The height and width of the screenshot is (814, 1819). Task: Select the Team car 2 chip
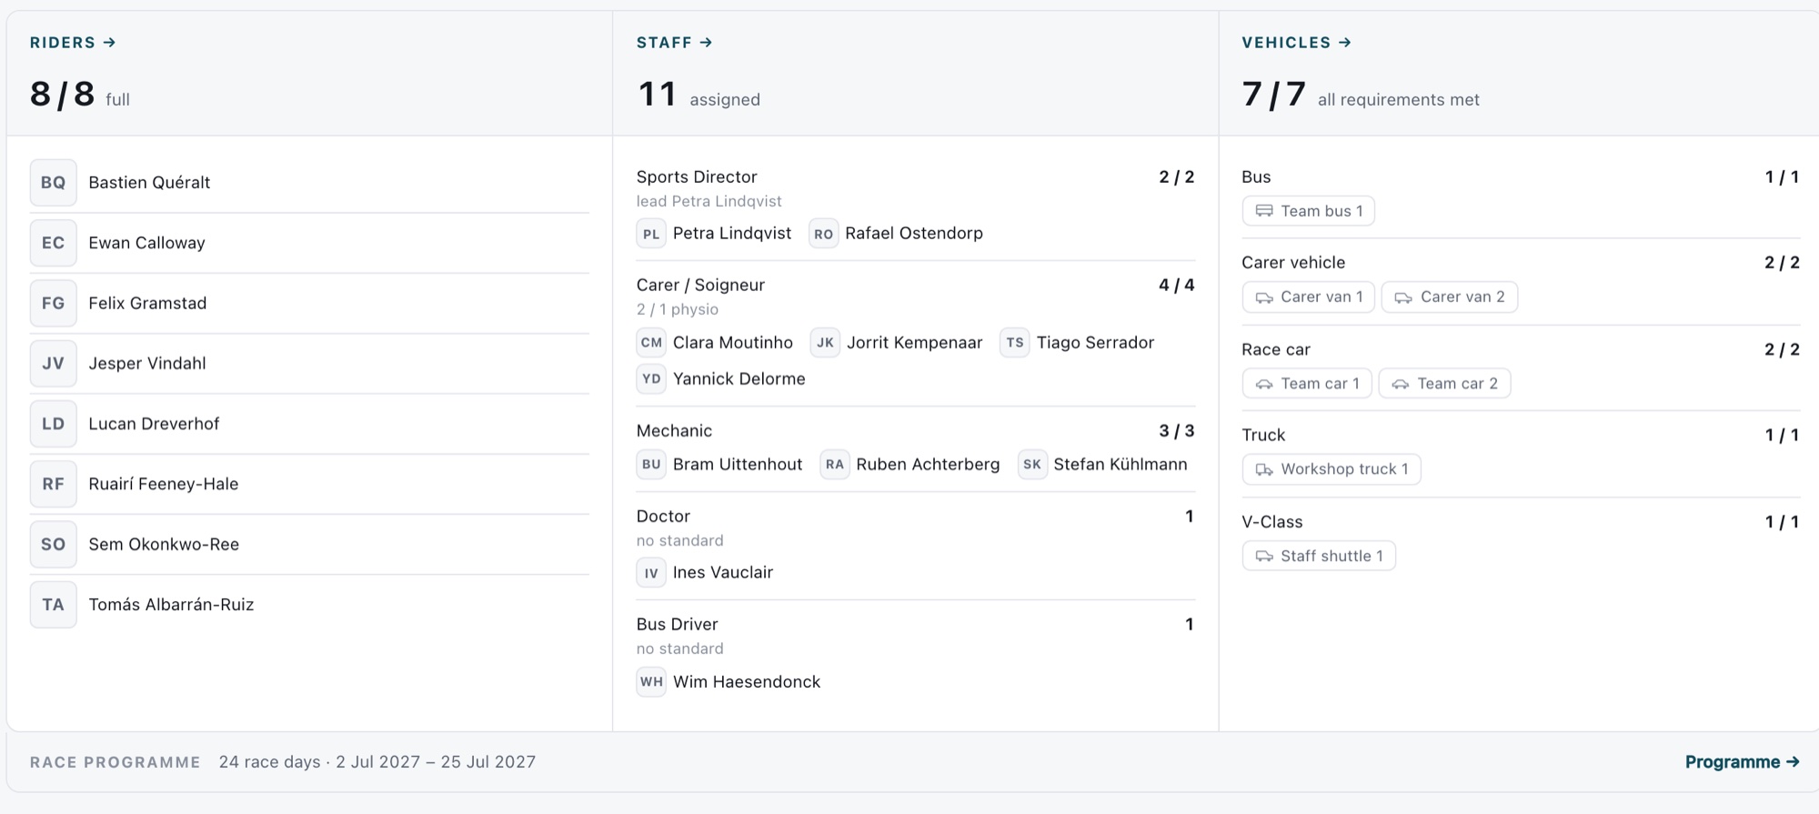coord(1445,384)
